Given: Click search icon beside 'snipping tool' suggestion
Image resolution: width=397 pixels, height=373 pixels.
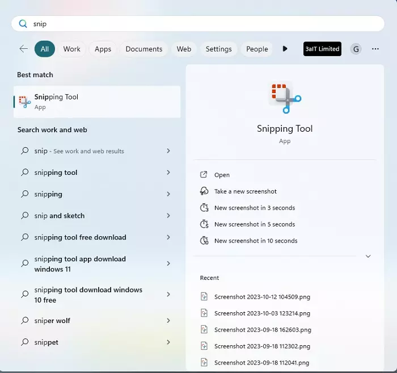Looking at the screenshot, I should pos(24,173).
